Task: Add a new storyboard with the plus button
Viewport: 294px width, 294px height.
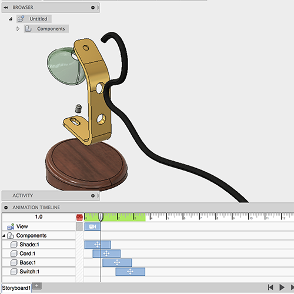Action: pos(37,286)
